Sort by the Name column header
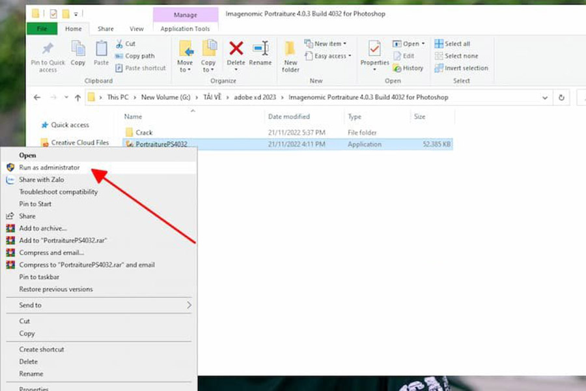 click(x=133, y=117)
